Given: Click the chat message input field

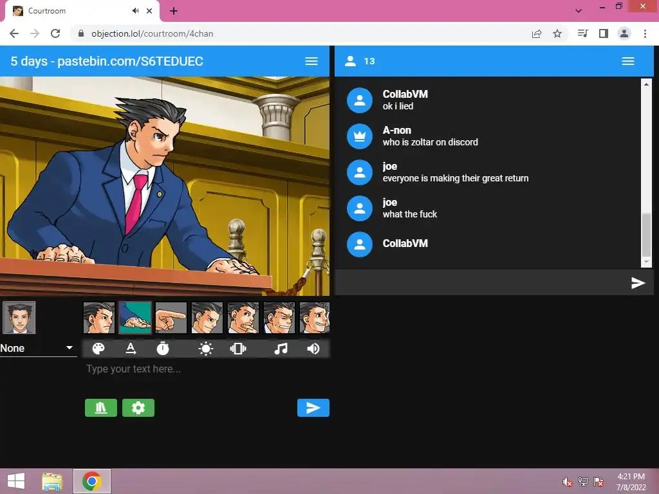Looking at the screenshot, I should pyautogui.click(x=481, y=283).
